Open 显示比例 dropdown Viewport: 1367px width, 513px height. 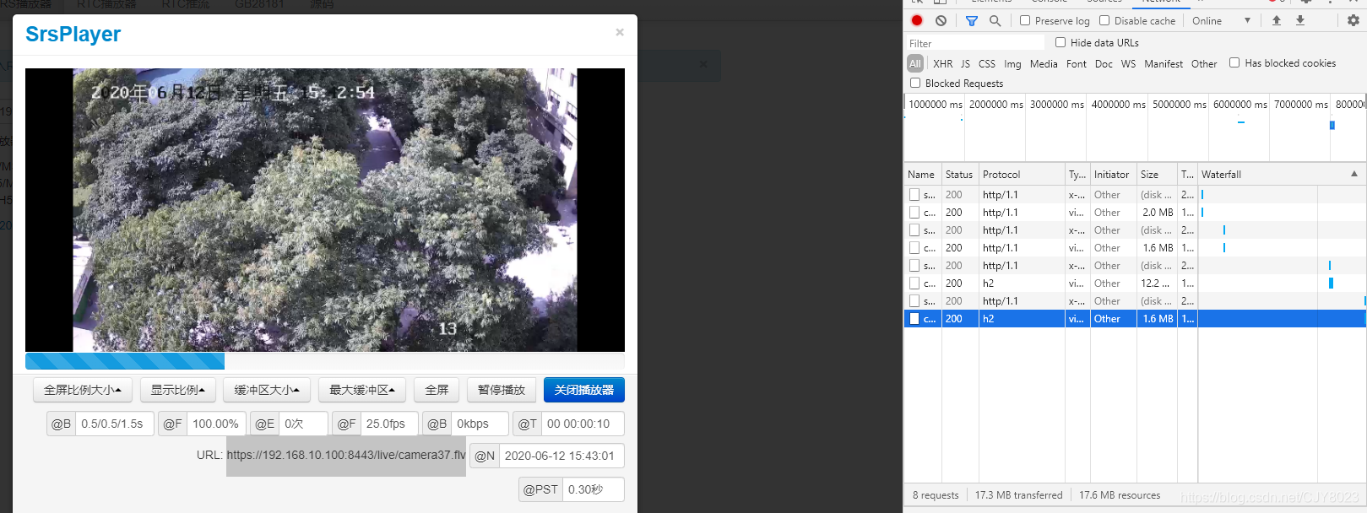tap(177, 390)
